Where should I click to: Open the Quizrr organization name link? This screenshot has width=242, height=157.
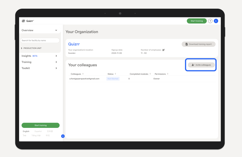pyautogui.click(x=74, y=44)
